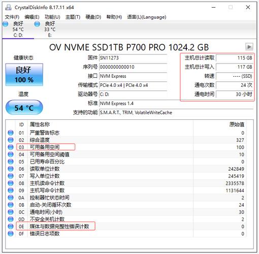Select the C: D: disk tab at 54 °C
259x254 pixels.
point(18,29)
